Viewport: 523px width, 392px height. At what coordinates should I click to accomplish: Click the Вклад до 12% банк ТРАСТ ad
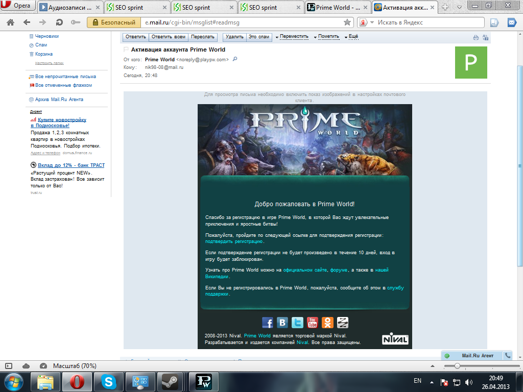[x=71, y=165]
